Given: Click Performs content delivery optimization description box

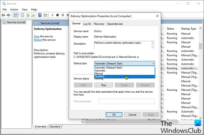Looking at the screenshot, I should [x=124, y=45].
